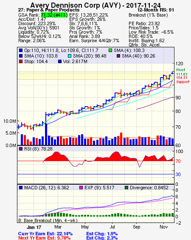Click the pivot price 111.83
This screenshot has width=191, height=240.
pyautogui.click(x=182, y=74)
